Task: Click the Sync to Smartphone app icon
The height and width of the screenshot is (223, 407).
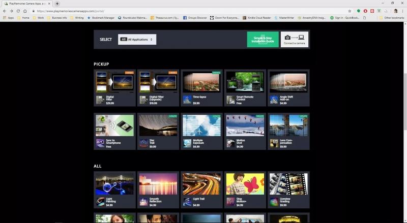Action: click(x=100, y=143)
